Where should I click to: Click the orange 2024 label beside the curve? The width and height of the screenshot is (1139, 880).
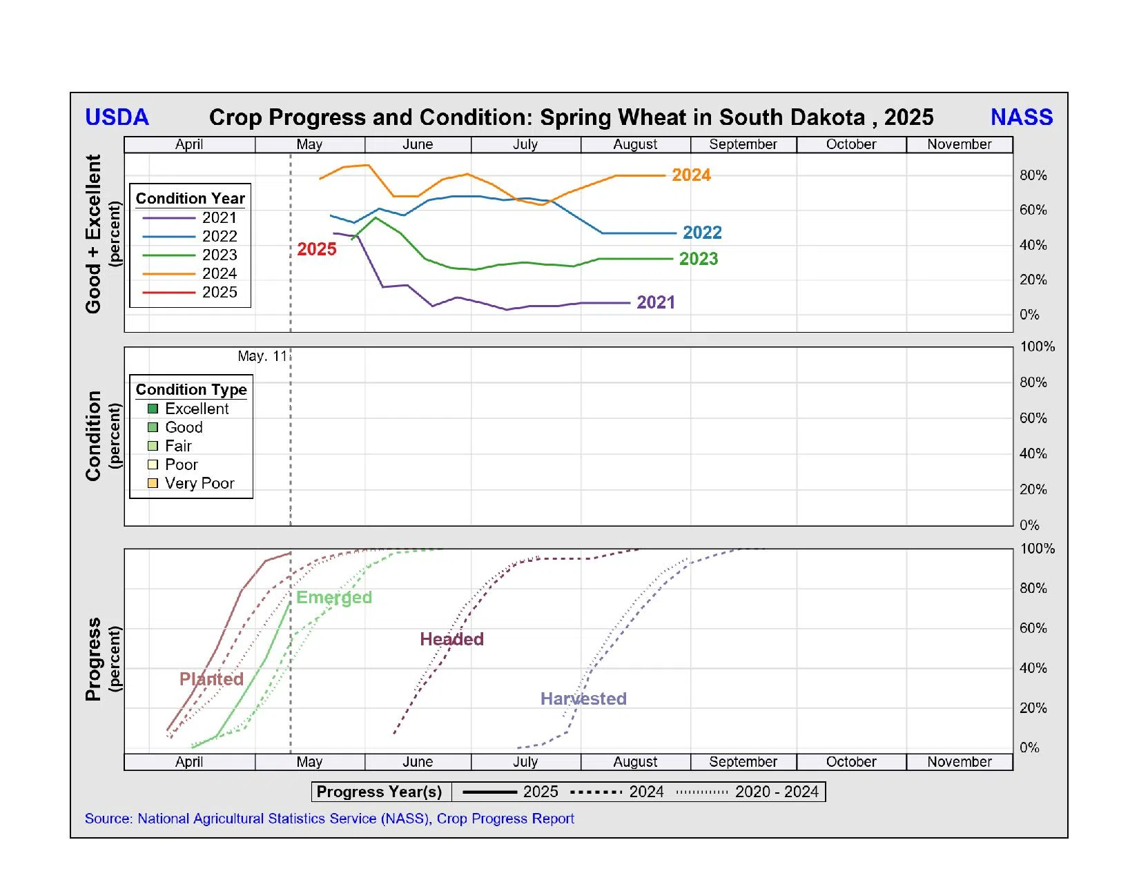pos(691,175)
